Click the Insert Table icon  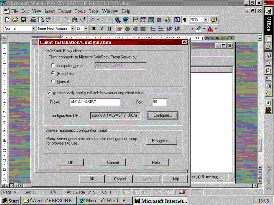(143, 20)
